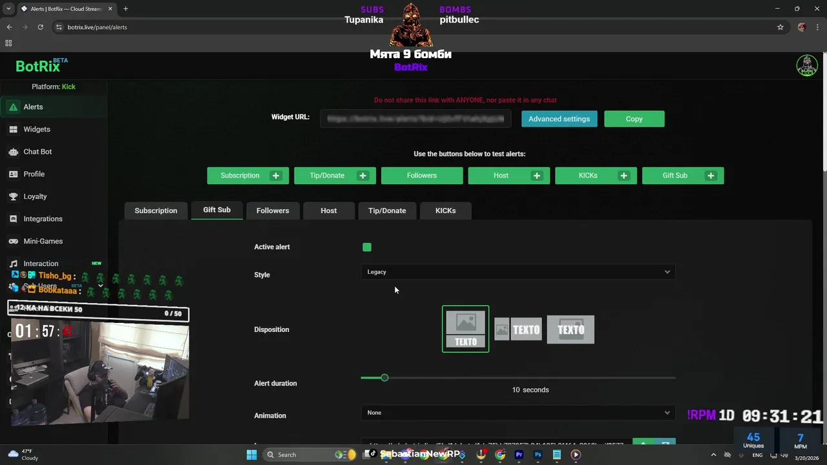This screenshot has height=465, width=827.
Task: Open the BotRix account avatar menu
Action: point(807,65)
